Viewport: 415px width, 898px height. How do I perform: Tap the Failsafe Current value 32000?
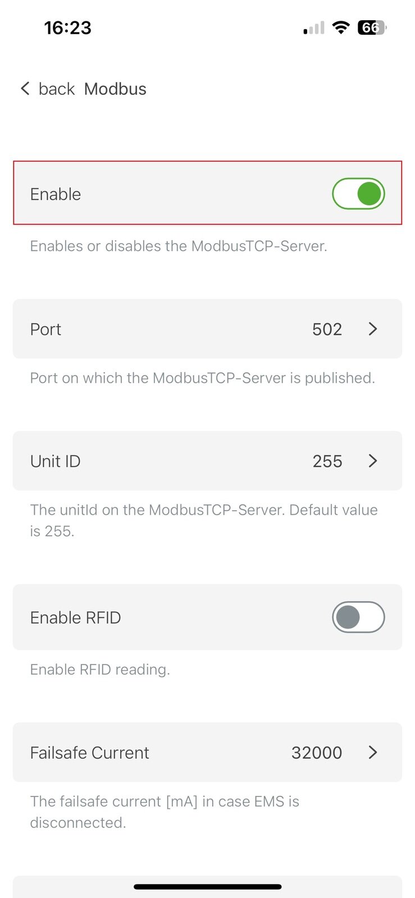(x=316, y=753)
